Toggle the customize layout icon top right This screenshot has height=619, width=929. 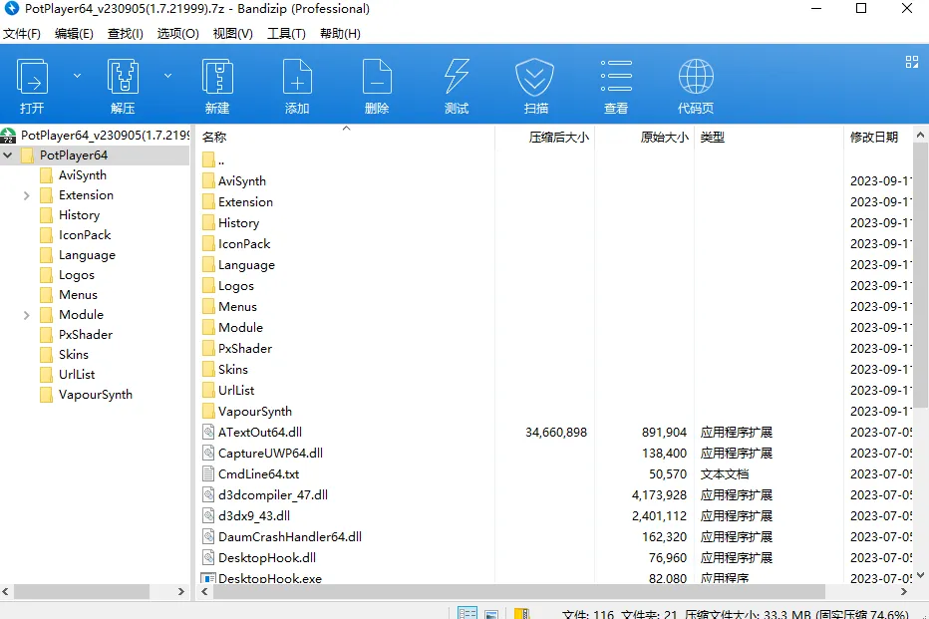tap(911, 61)
